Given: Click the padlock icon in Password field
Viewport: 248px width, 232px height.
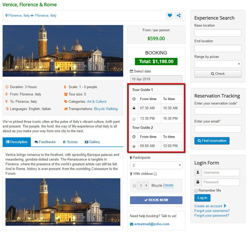Looking at the screenshot, I should coord(198,182).
